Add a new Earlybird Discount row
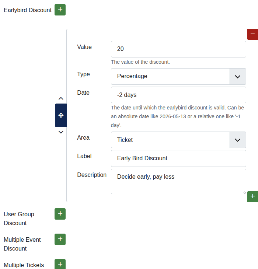This screenshot has width=258, height=269. click(x=60, y=10)
